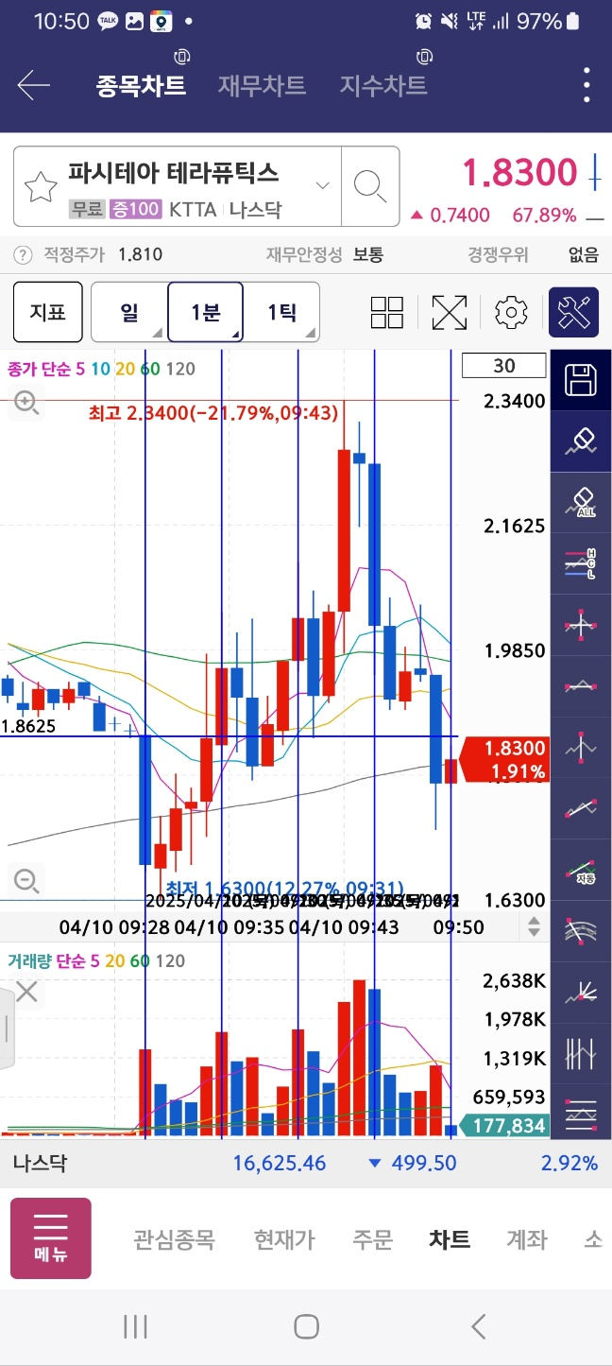
Task: Select the 1분 minute interval
Action: 206,312
